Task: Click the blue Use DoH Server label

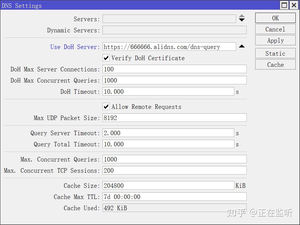Action: point(74,47)
